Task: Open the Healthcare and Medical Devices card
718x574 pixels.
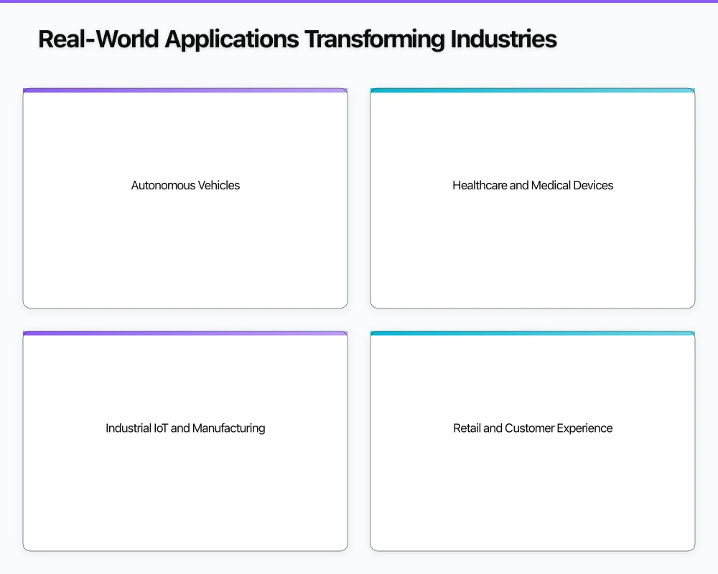Action: pos(532,199)
